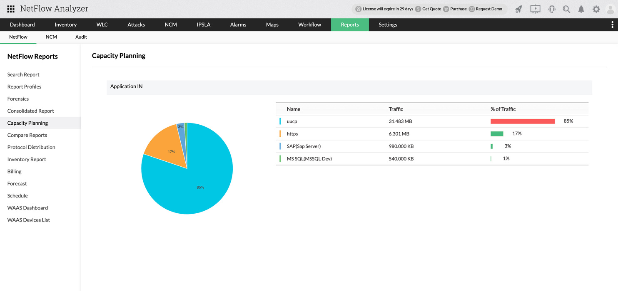The height and width of the screenshot is (291, 618).
Task: Open Schedule in sidebar
Action: pos(17,195)
